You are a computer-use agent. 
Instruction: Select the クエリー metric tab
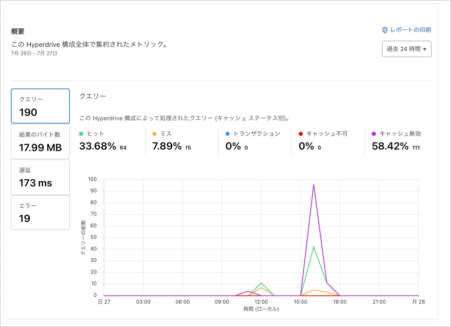[41, 106]
